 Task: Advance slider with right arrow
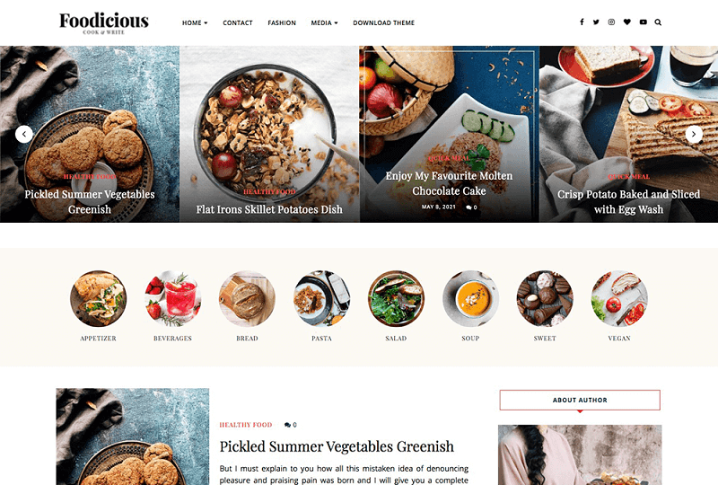point(694,135)
